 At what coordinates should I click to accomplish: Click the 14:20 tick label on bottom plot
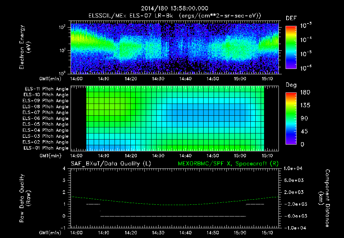coord(131,233)
